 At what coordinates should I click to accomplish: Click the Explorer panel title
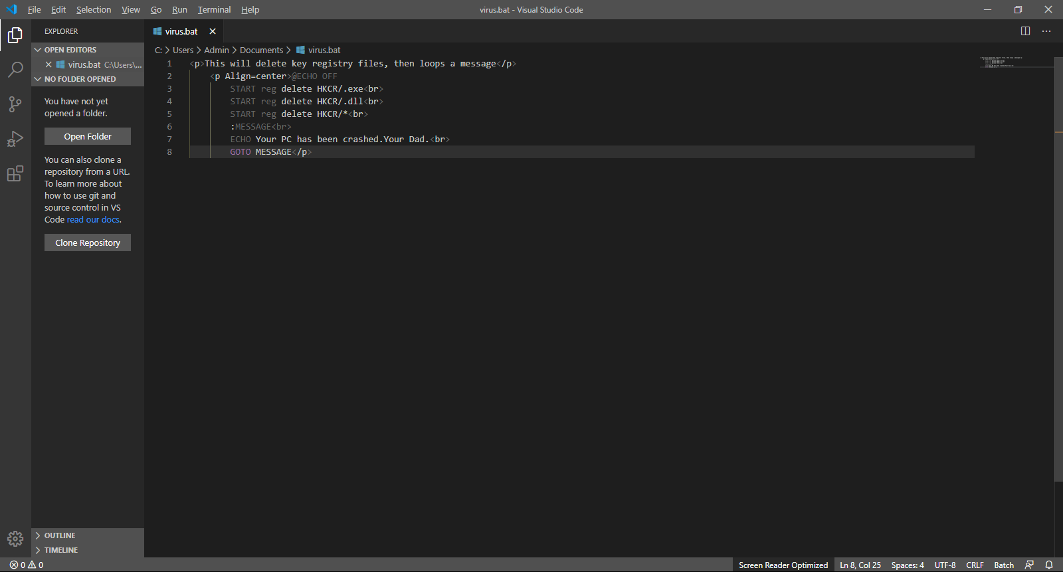point(61,31)
